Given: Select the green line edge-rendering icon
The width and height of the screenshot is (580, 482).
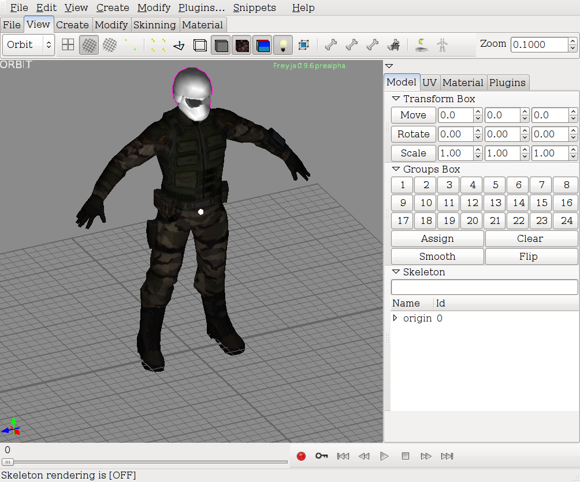Looking at the screenshot, I should 130,44.
